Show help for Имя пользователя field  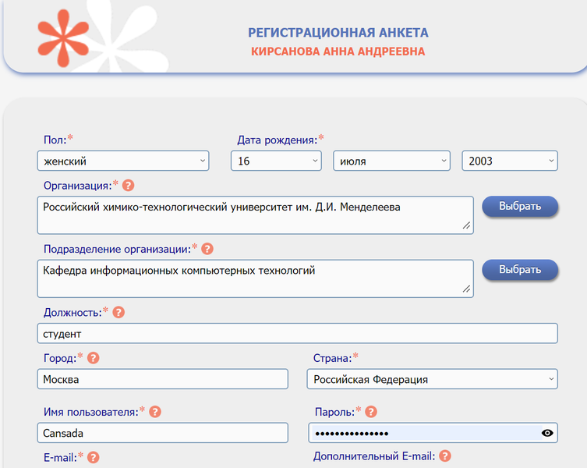pyautogui.click(x=155, y=412)
